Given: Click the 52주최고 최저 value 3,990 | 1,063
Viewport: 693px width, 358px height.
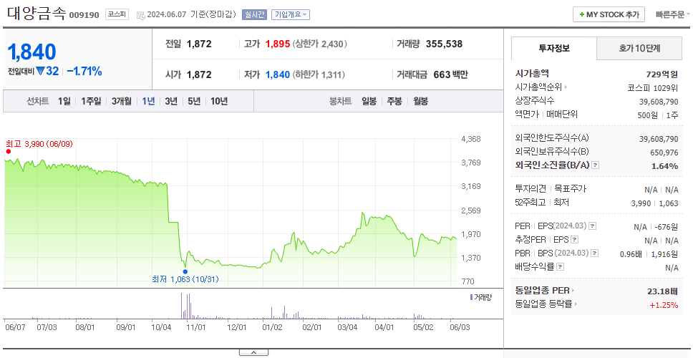Looking at the screenshot, I should [x=654, y=203].
